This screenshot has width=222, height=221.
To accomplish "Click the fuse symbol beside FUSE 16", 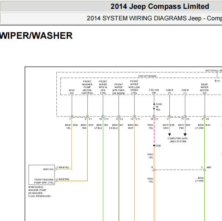I will 154,106.
